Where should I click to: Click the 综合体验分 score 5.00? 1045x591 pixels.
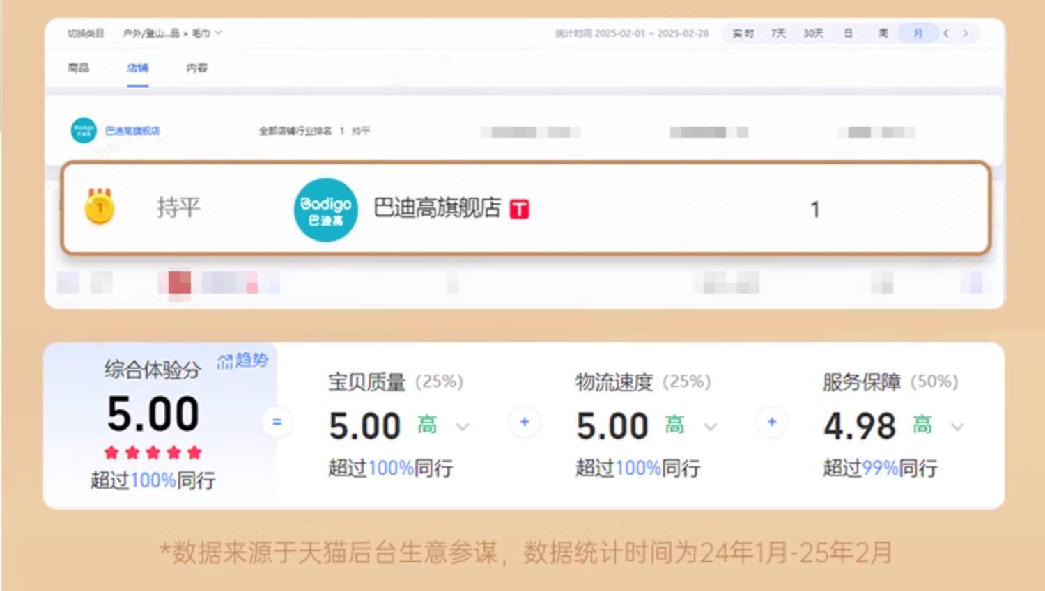tap(153, 413)
